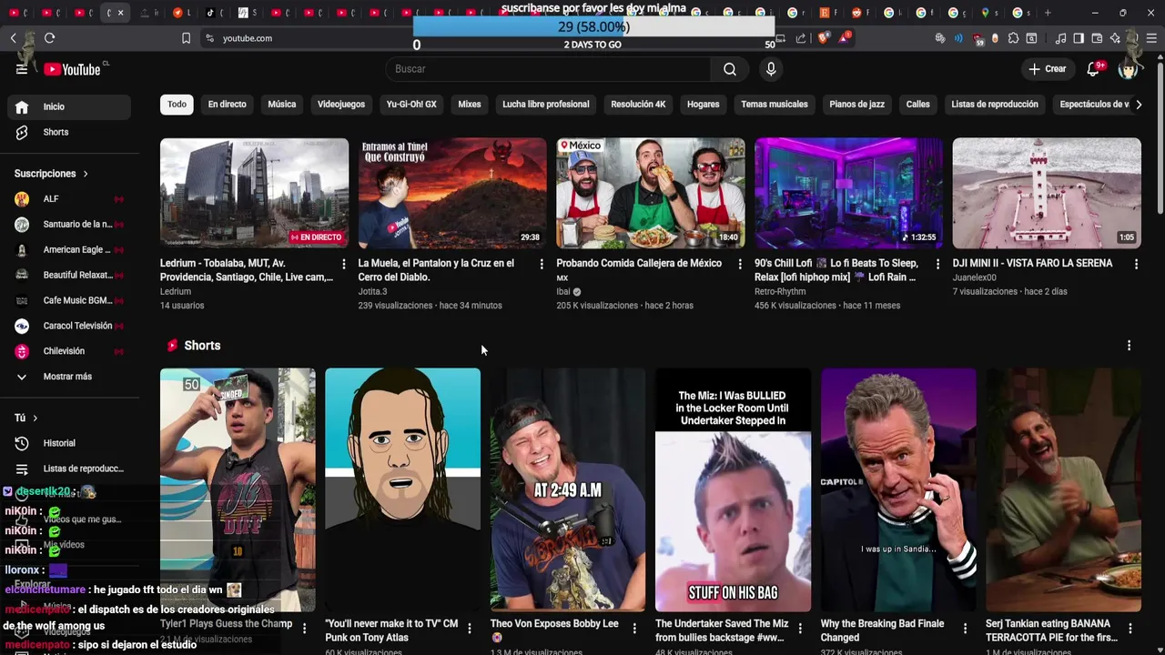Image resolution: width=1165 pixels, height=655 pixels.
Task: Open options for Breaking Bad Finale short
Action: [965, 629]
